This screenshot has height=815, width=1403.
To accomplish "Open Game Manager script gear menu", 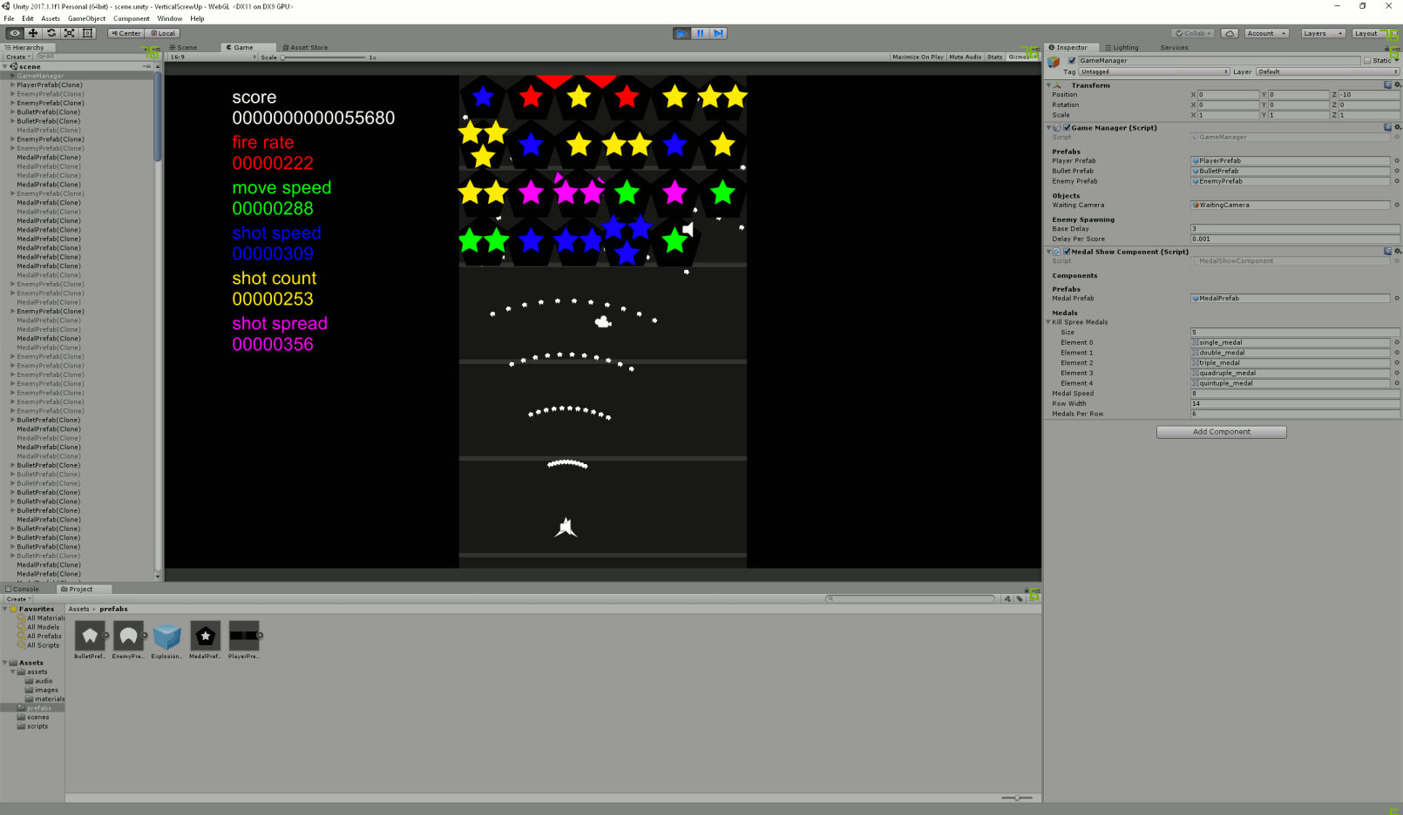I will (x=1397, y=127).
